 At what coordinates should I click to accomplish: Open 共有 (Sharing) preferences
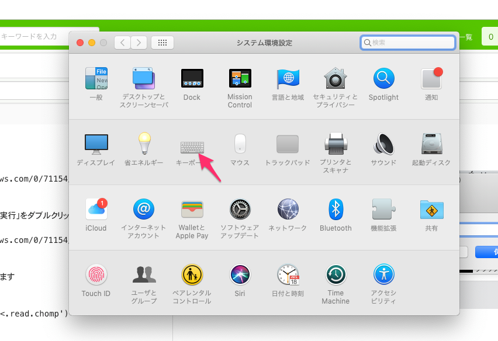[431, 210]
